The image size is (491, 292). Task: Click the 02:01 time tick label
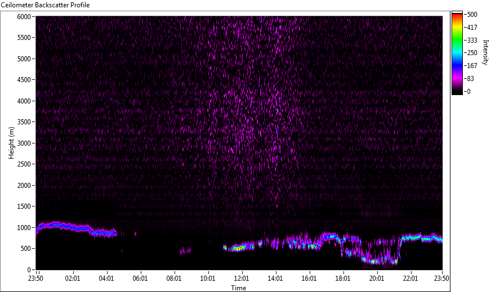coord(72,278)
